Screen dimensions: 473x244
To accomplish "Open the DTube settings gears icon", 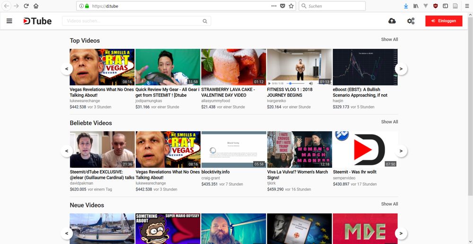I will [411, 21].
